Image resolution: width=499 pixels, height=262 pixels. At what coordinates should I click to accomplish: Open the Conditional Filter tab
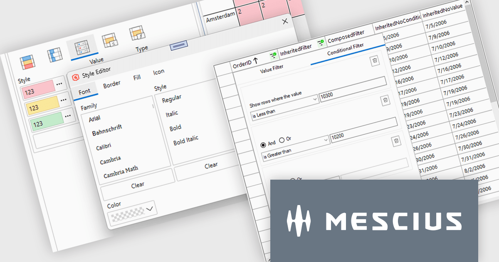coord(346,50)
